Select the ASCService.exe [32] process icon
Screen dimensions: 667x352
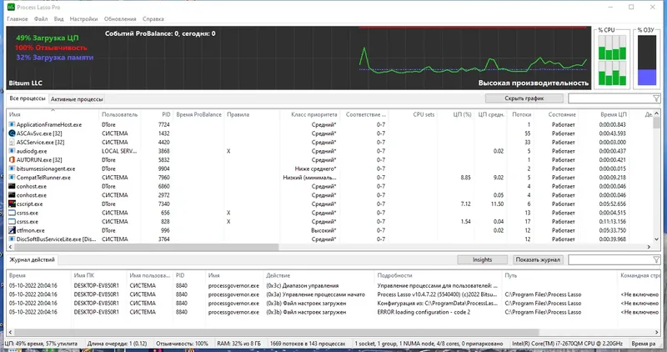[x=12, y=142]
